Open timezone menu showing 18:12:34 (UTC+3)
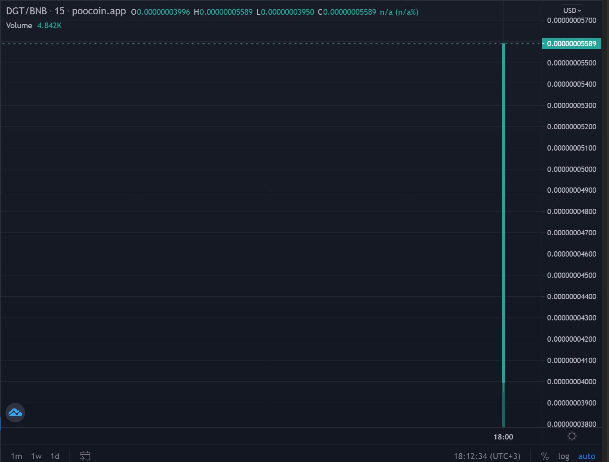Viewport: 609px width, 462px height. [487, 456]
